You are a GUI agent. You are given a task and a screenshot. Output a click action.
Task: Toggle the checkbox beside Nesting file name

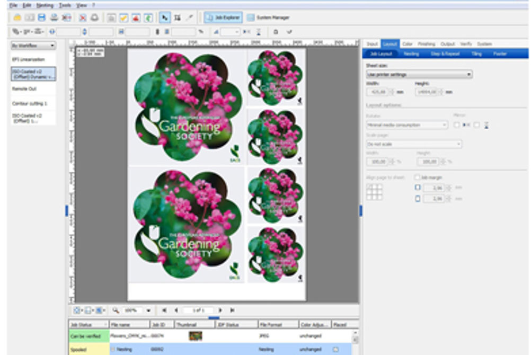[113, 349]
